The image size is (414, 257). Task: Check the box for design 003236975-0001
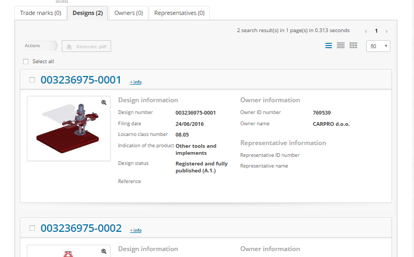tap(32, 80)
